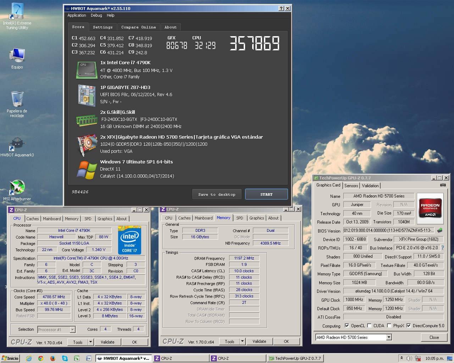This screenshot has width=454, height=363.
Task: Open Processor #1 selection dropdown
Action: point(72,330)
